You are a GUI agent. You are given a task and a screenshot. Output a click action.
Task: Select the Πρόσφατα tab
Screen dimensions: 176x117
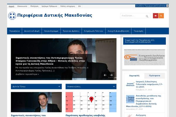(155, 76)
